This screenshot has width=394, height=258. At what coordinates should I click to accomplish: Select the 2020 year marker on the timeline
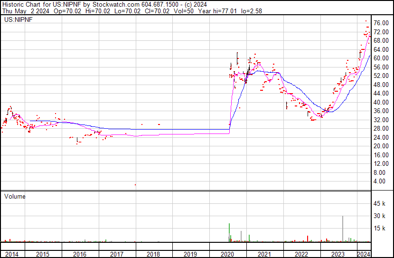coord(228,254)
